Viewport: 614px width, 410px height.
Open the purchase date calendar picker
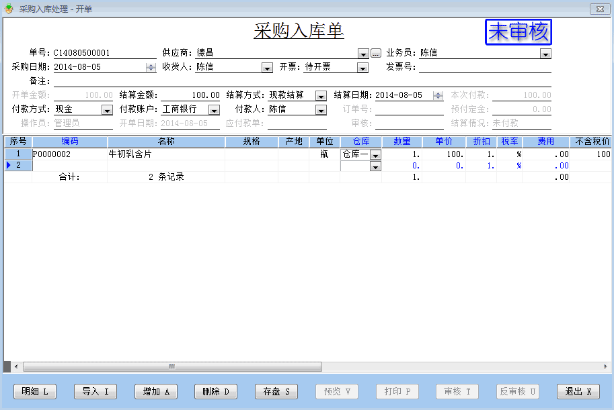[x=151, y=67]
